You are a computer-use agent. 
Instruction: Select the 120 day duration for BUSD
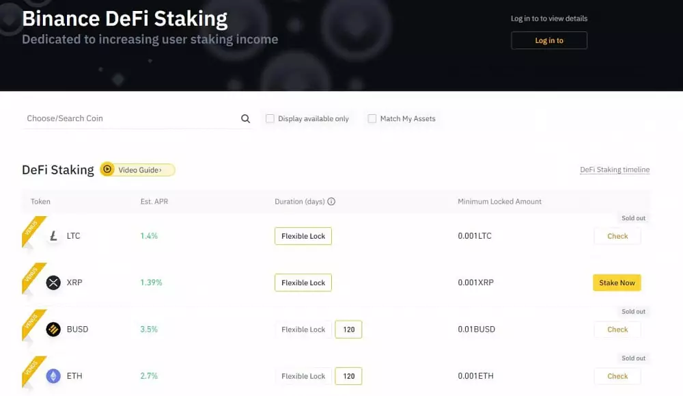coord(348,329)
